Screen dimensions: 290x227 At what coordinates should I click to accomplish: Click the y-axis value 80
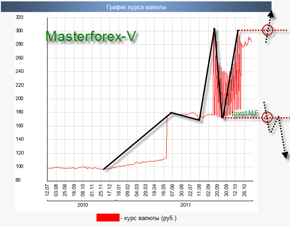pos(18,180)
